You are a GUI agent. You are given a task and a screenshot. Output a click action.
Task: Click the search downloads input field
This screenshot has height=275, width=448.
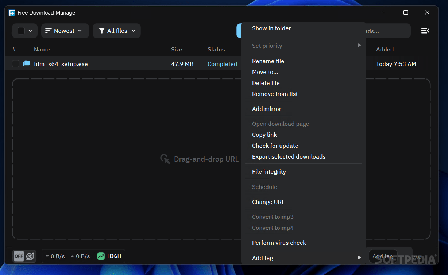[388, 31]
